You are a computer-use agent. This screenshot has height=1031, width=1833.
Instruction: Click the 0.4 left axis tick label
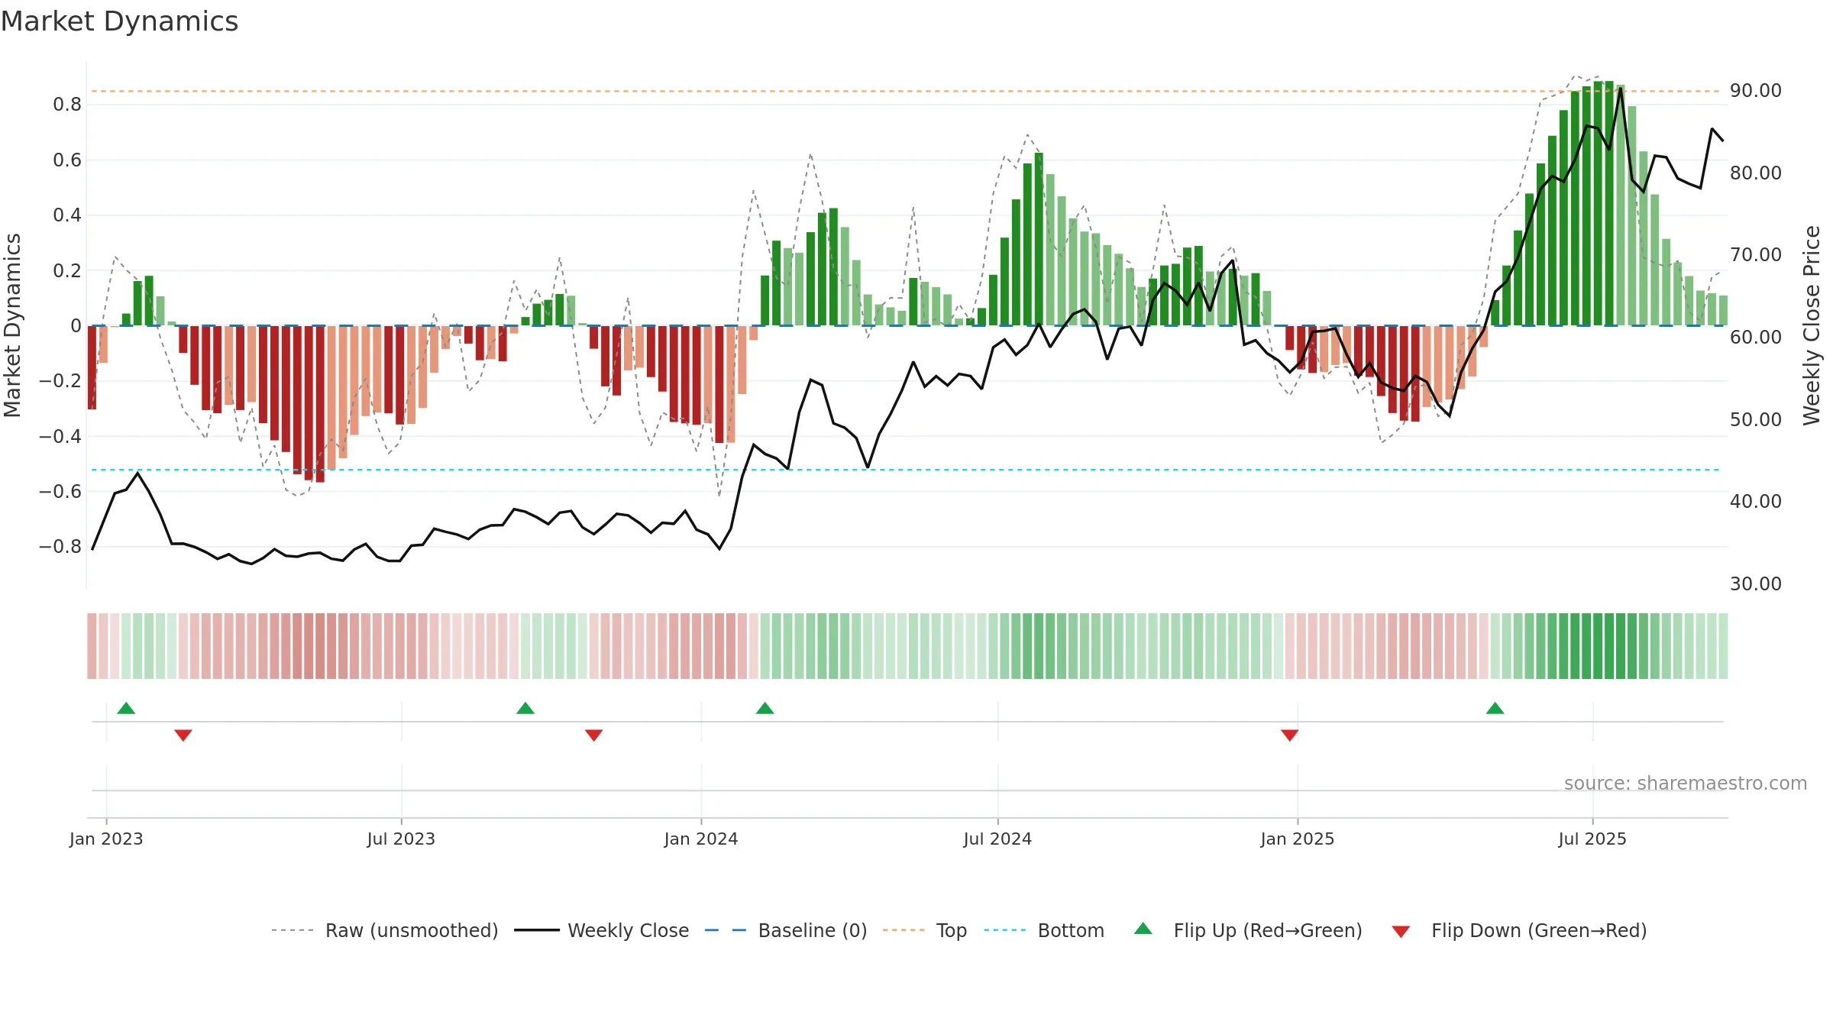coord(67,215)
